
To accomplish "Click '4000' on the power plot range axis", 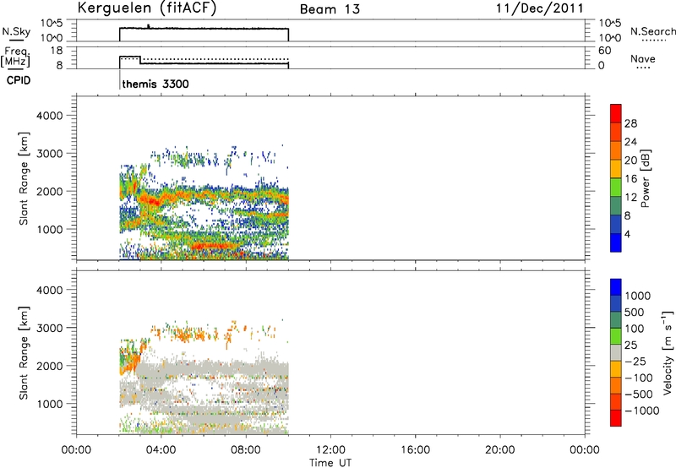I will coord(50,116).
